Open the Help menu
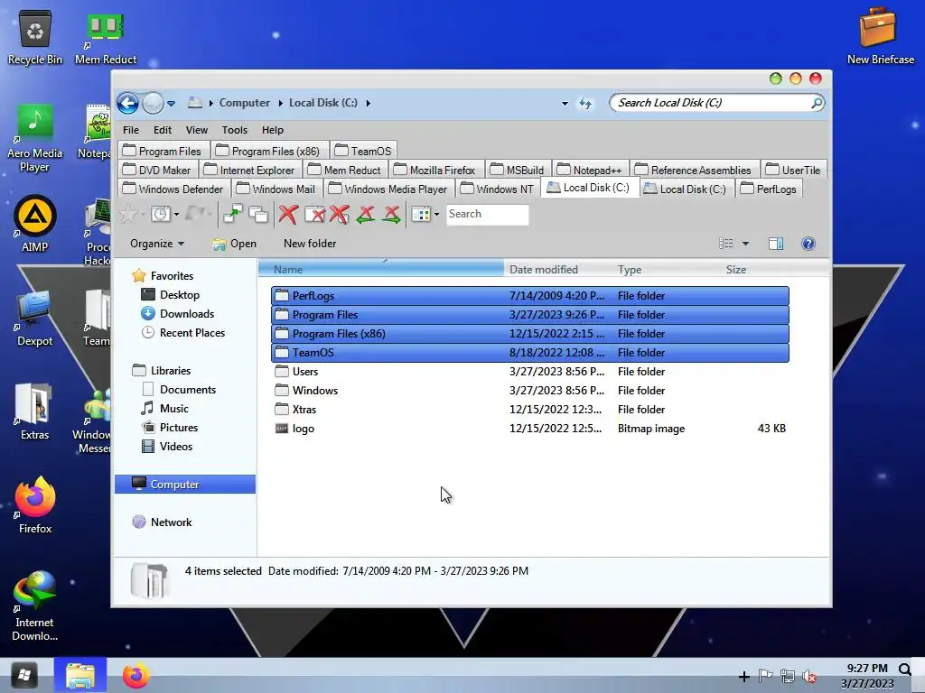Viewport: 925px width, 693px height. [273, 130]
